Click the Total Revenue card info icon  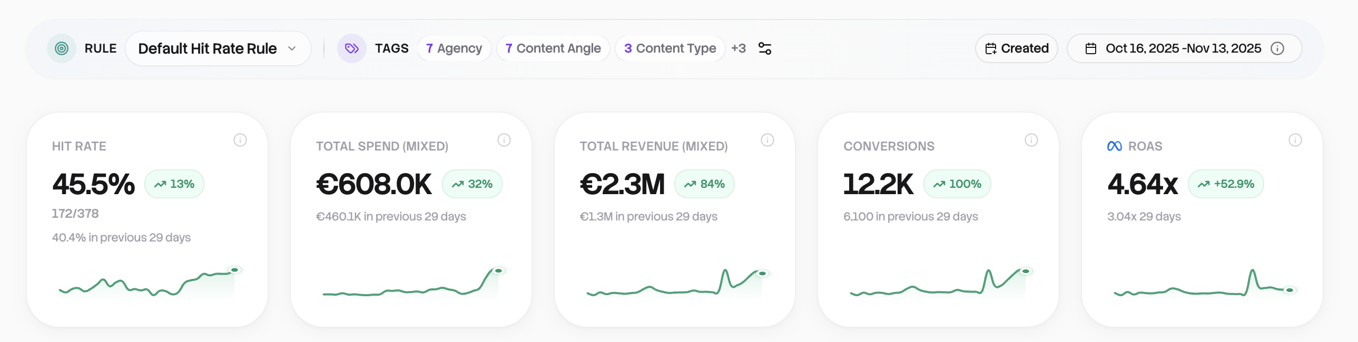(x=767, y=140)
